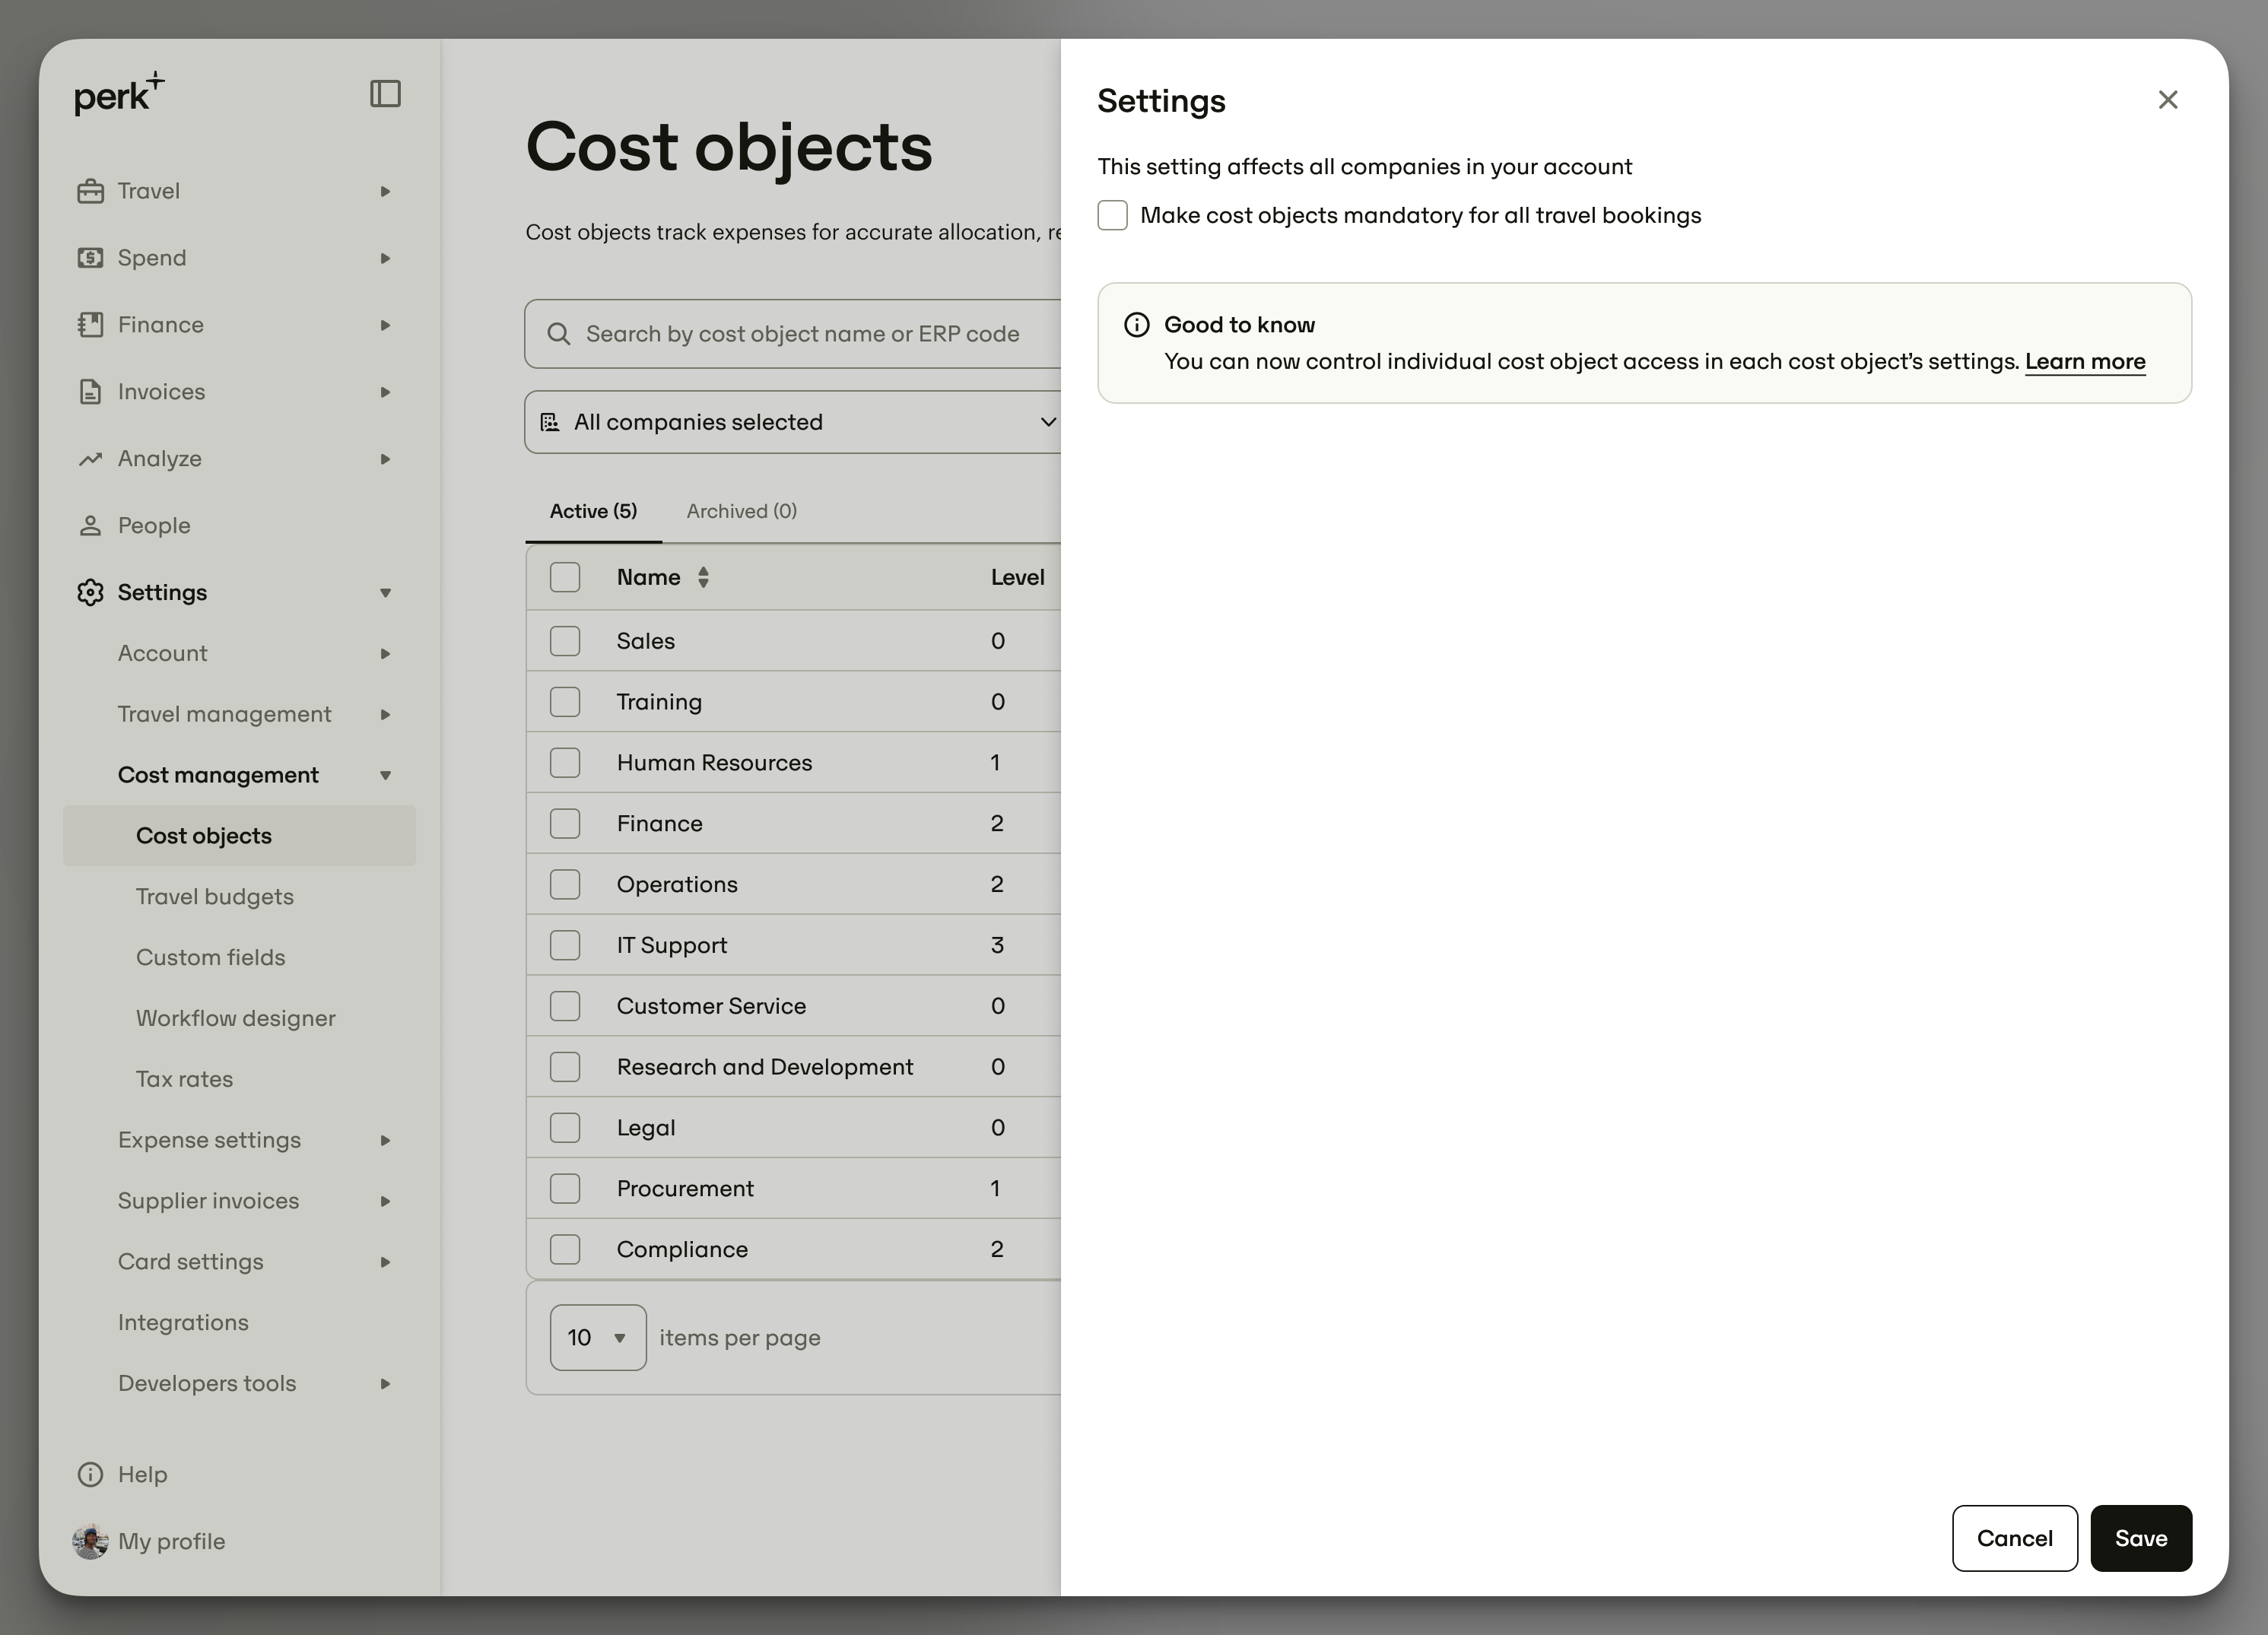2268x1635 pixels.
Task: Open Cost objects in sidebar
Action: click(239, 836)
